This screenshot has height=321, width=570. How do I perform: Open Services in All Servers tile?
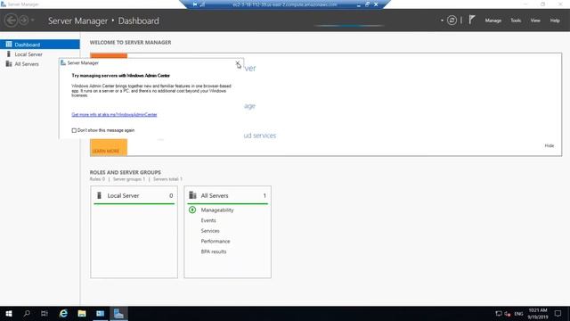tap(210, 231)
